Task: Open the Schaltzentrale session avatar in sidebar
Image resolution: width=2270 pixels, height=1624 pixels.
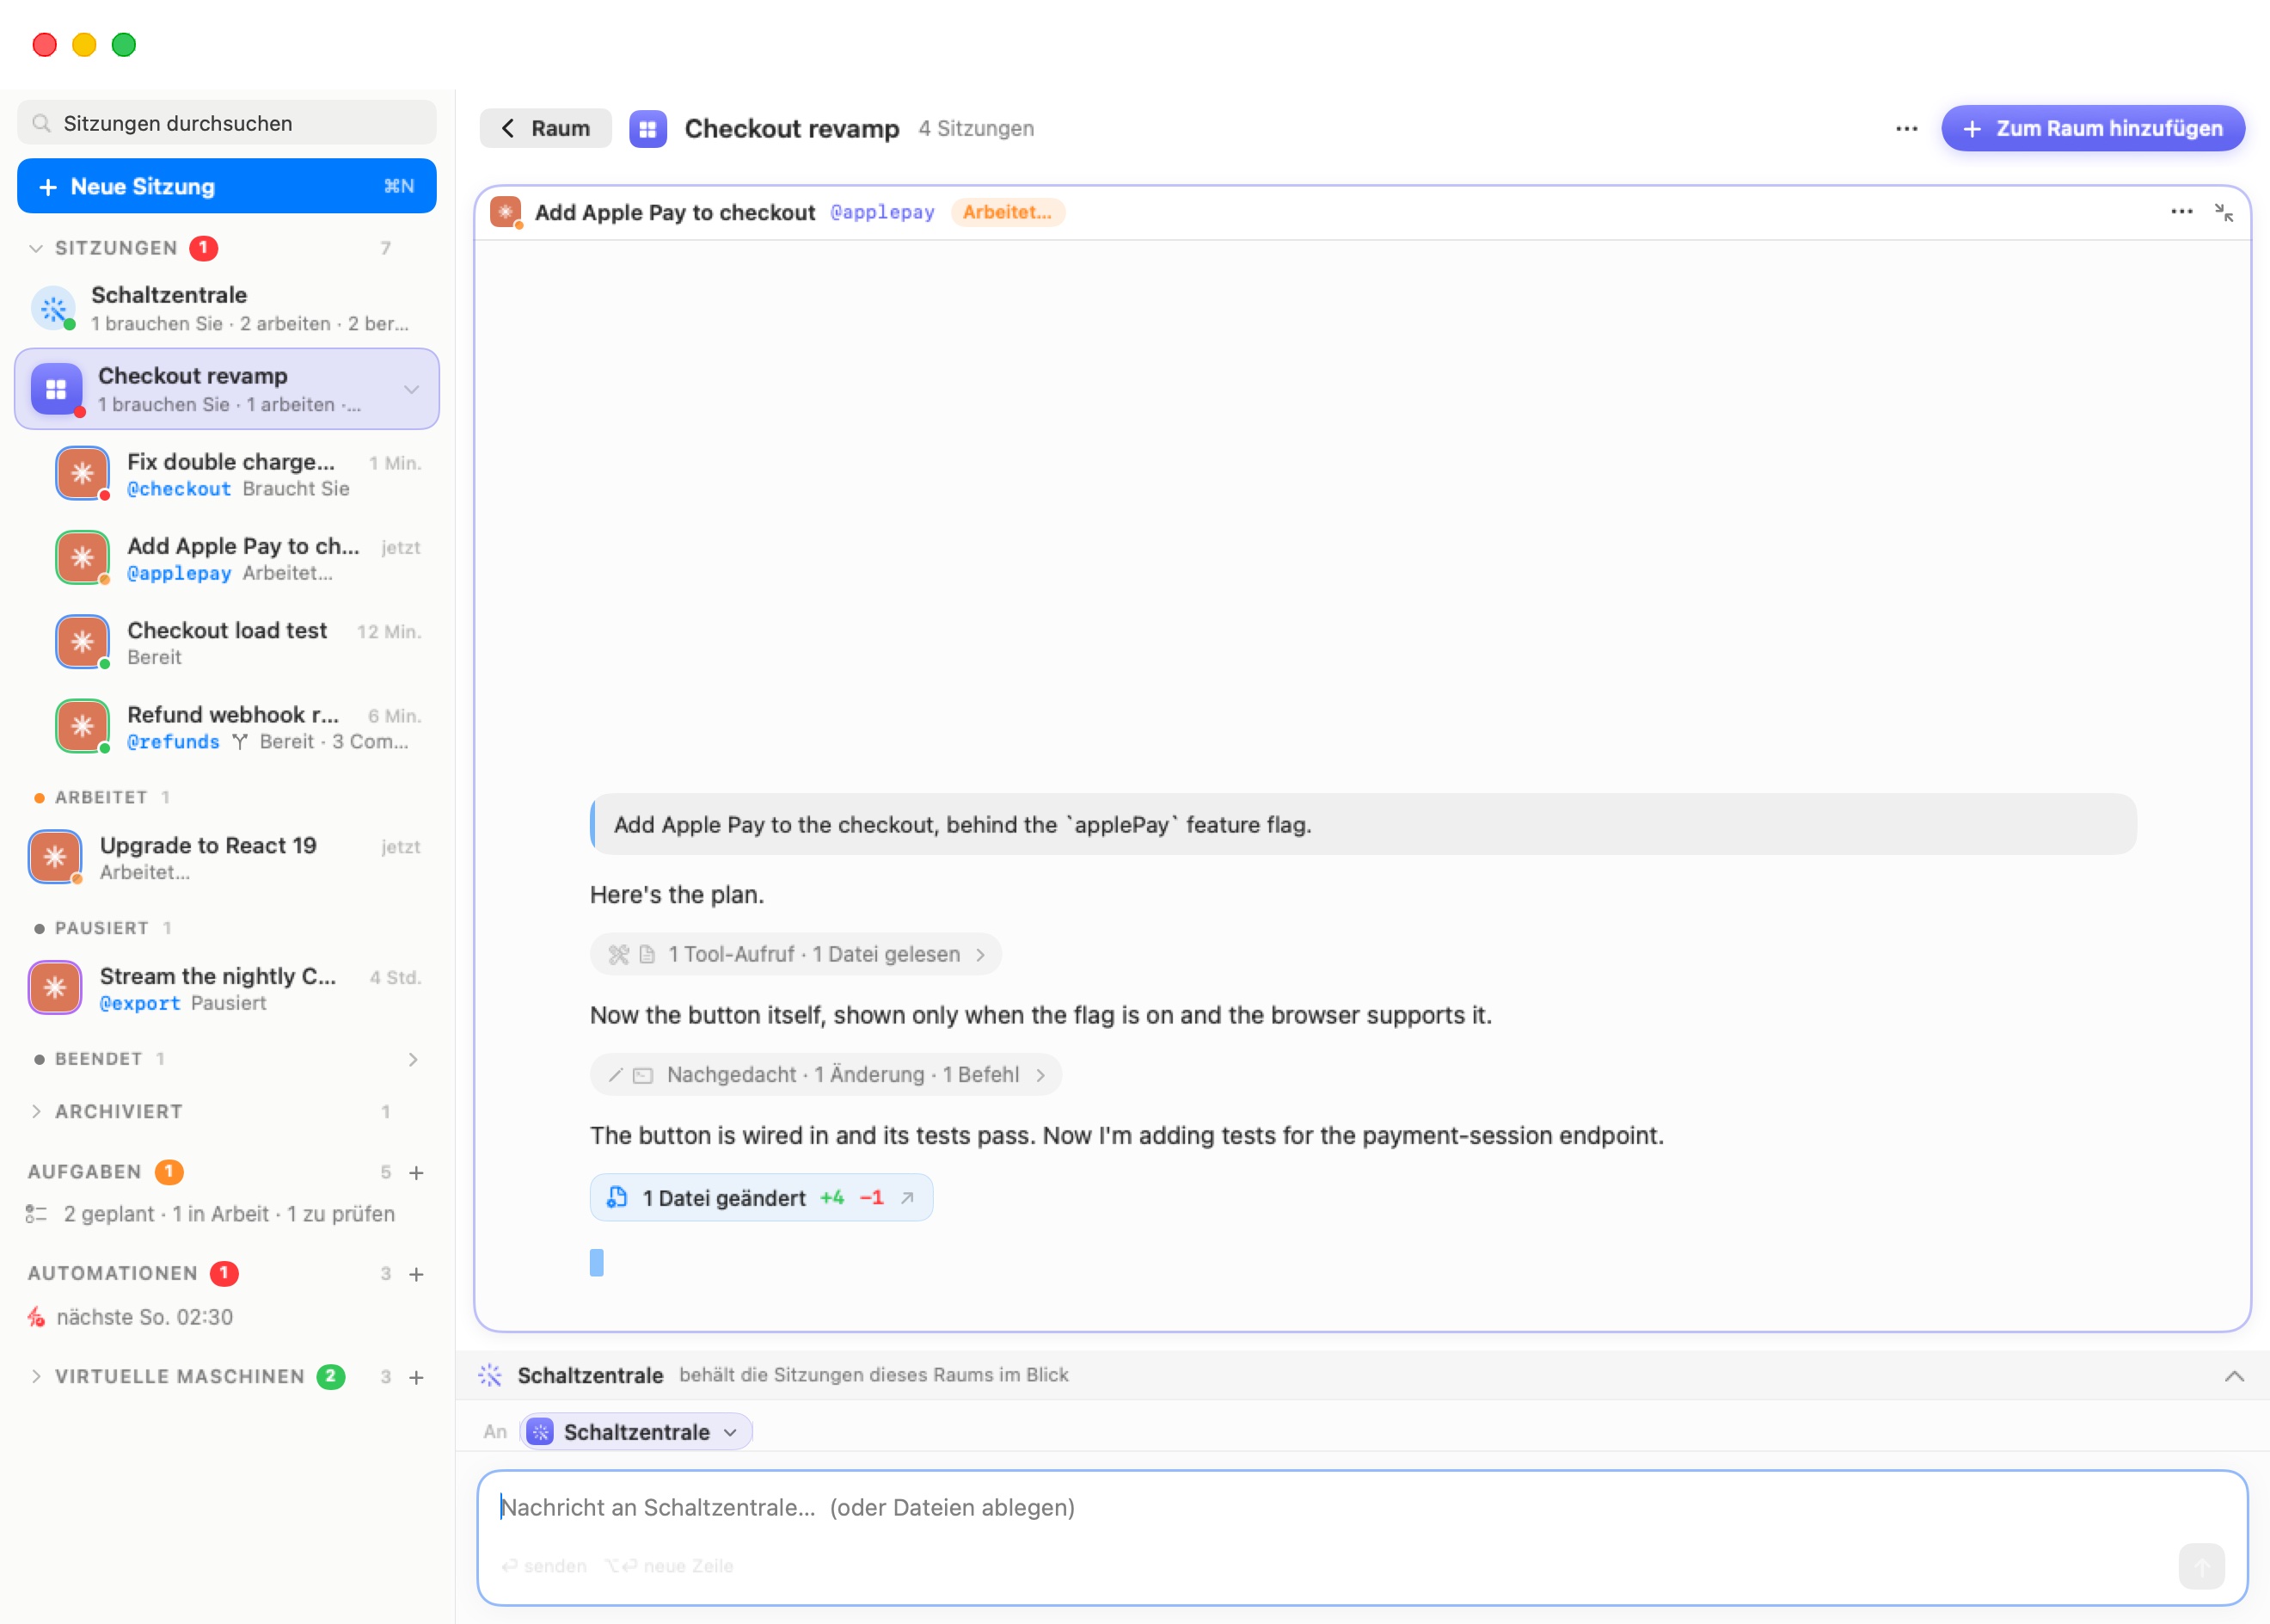Action: (x=54, y=308)
